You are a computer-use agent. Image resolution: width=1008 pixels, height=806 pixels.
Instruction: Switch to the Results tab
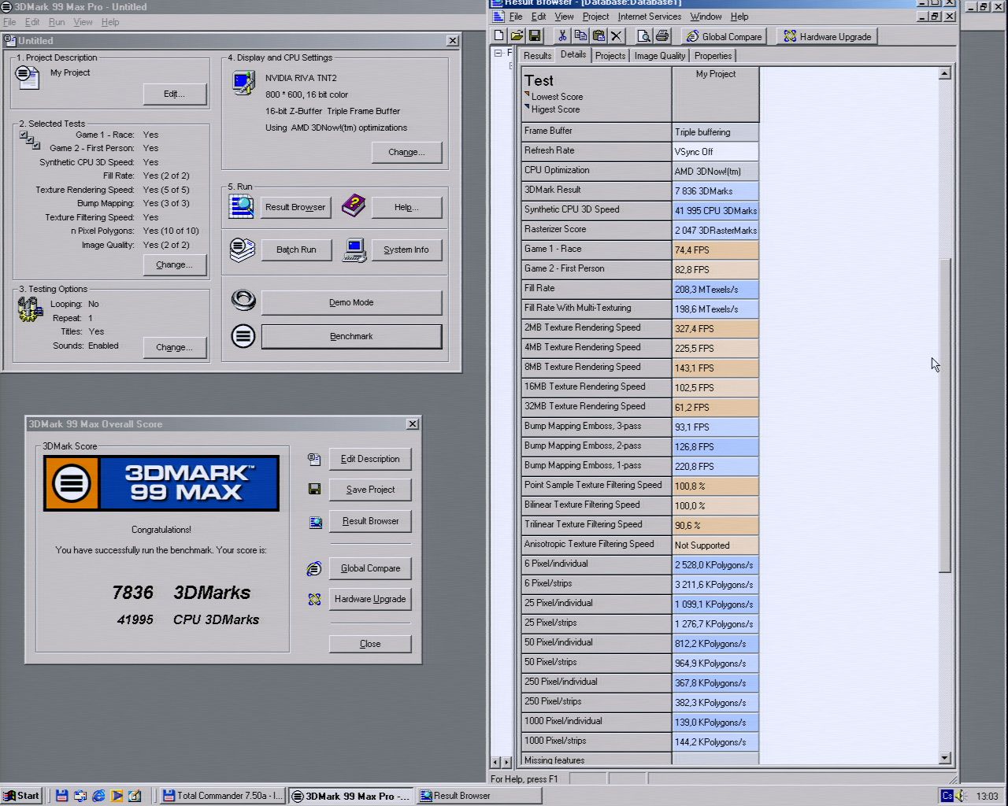(537, 56)
